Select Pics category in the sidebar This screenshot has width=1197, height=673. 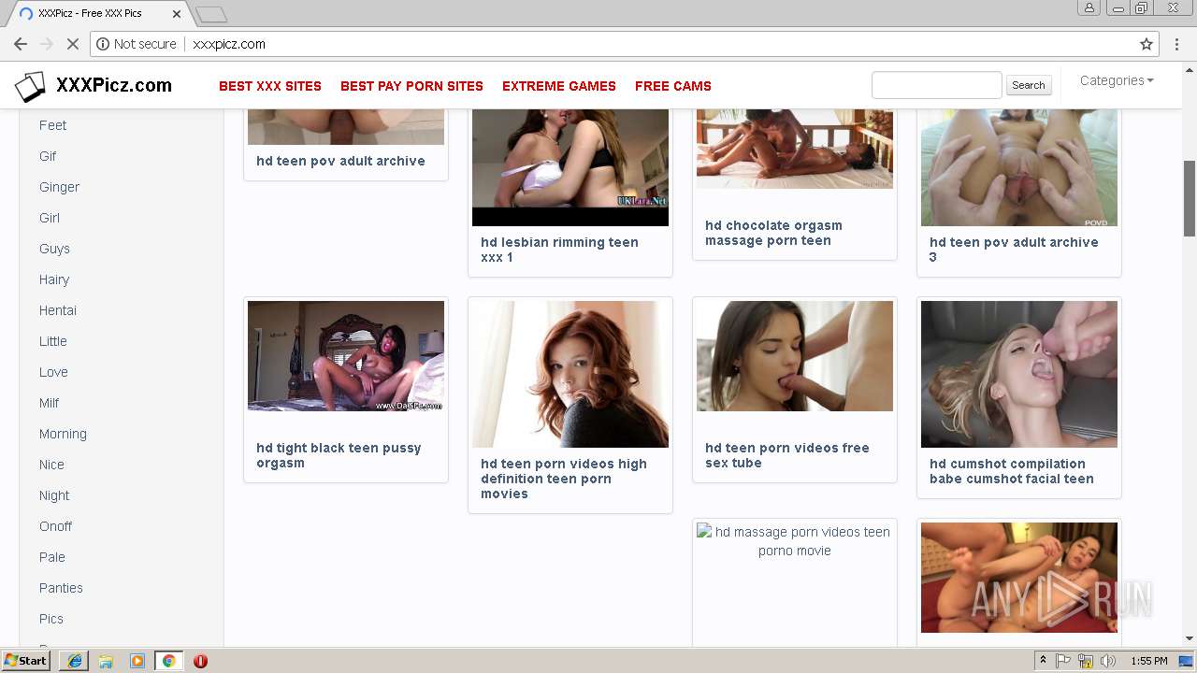coord(51,619)
